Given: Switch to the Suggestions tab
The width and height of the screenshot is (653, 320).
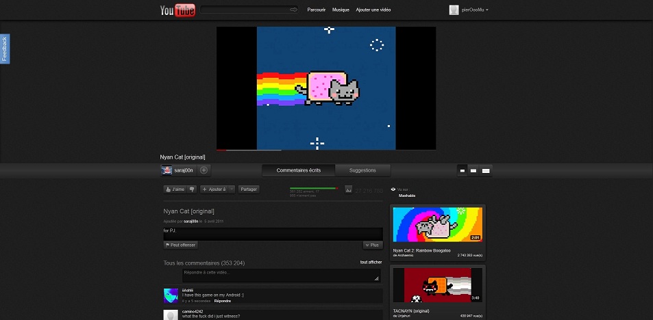Looking at the screenshot, I should pos(362,170).
